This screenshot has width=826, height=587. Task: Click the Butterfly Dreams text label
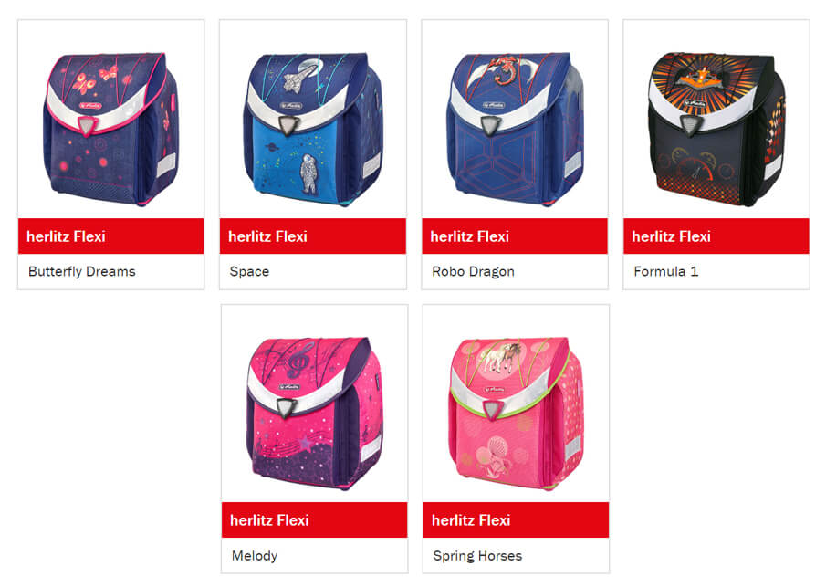click(81, 271)
